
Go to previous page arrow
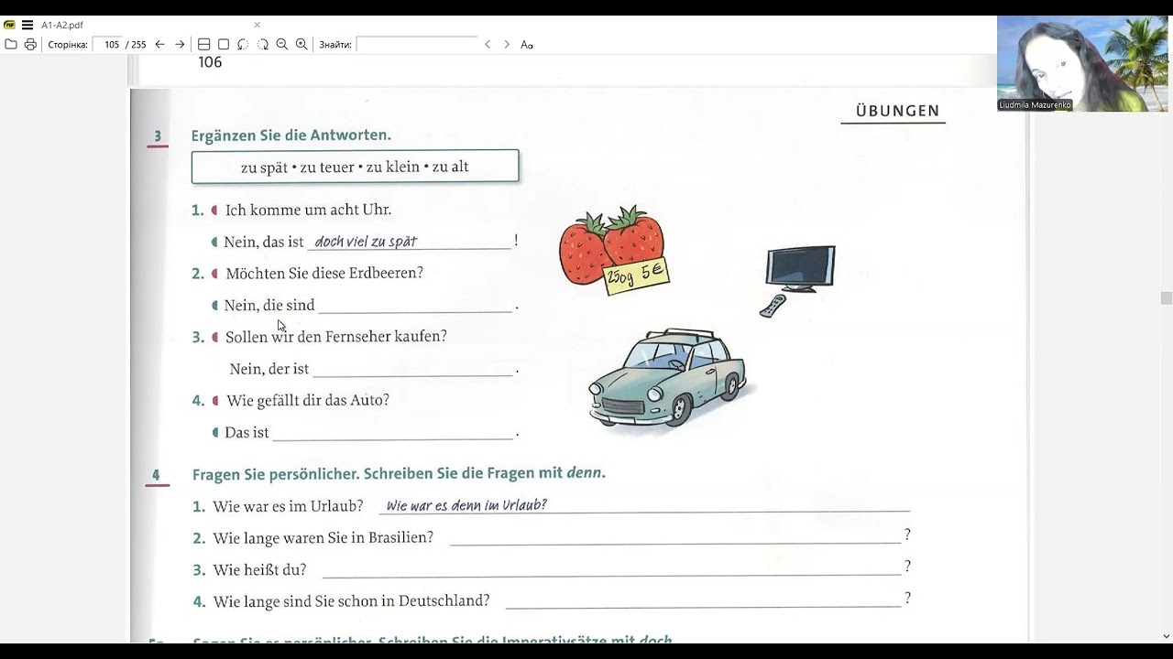159,44
